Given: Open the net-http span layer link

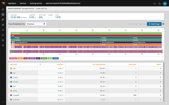Looking at the screenshot, I should 15,82.
